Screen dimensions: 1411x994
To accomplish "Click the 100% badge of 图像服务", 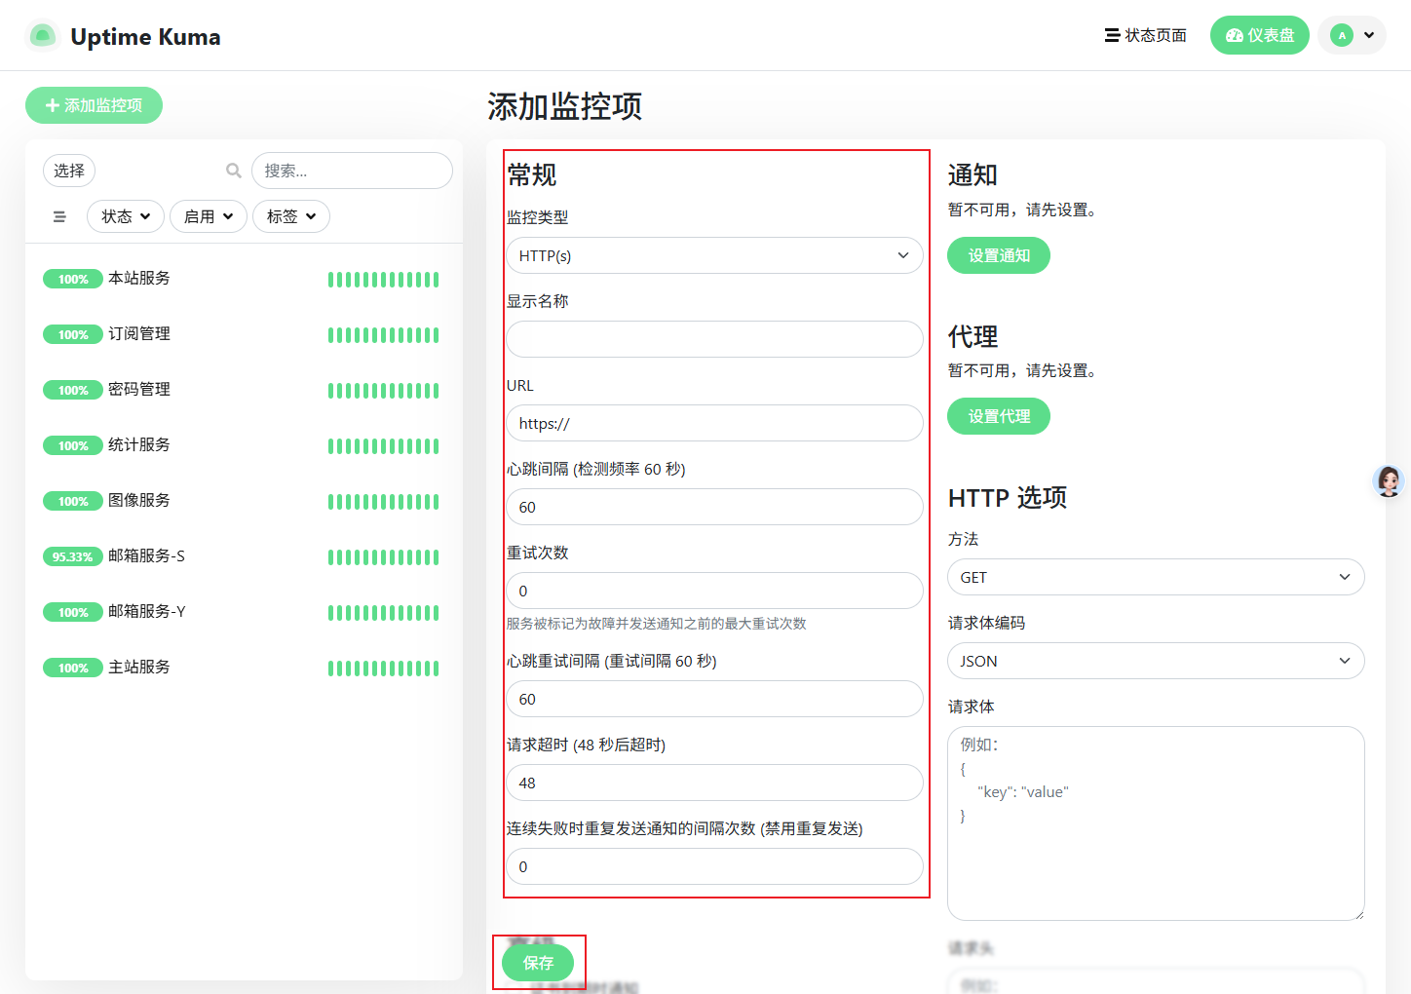I will (73, 502).
